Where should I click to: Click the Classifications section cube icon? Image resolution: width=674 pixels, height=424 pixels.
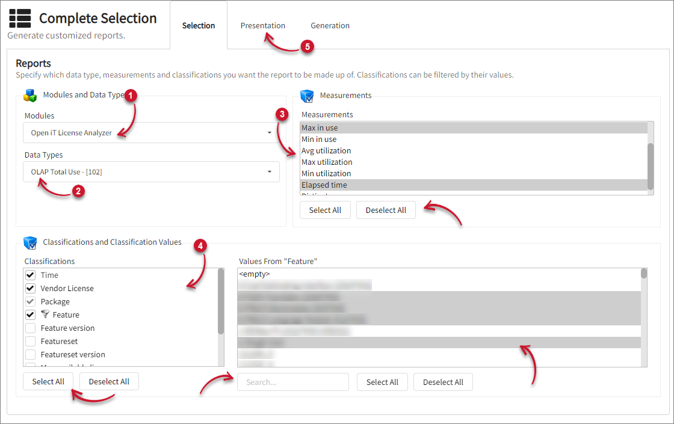pos(30,242)
